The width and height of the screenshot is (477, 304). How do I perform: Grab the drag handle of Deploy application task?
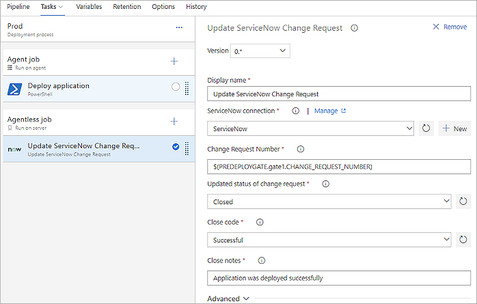point(187,88)
